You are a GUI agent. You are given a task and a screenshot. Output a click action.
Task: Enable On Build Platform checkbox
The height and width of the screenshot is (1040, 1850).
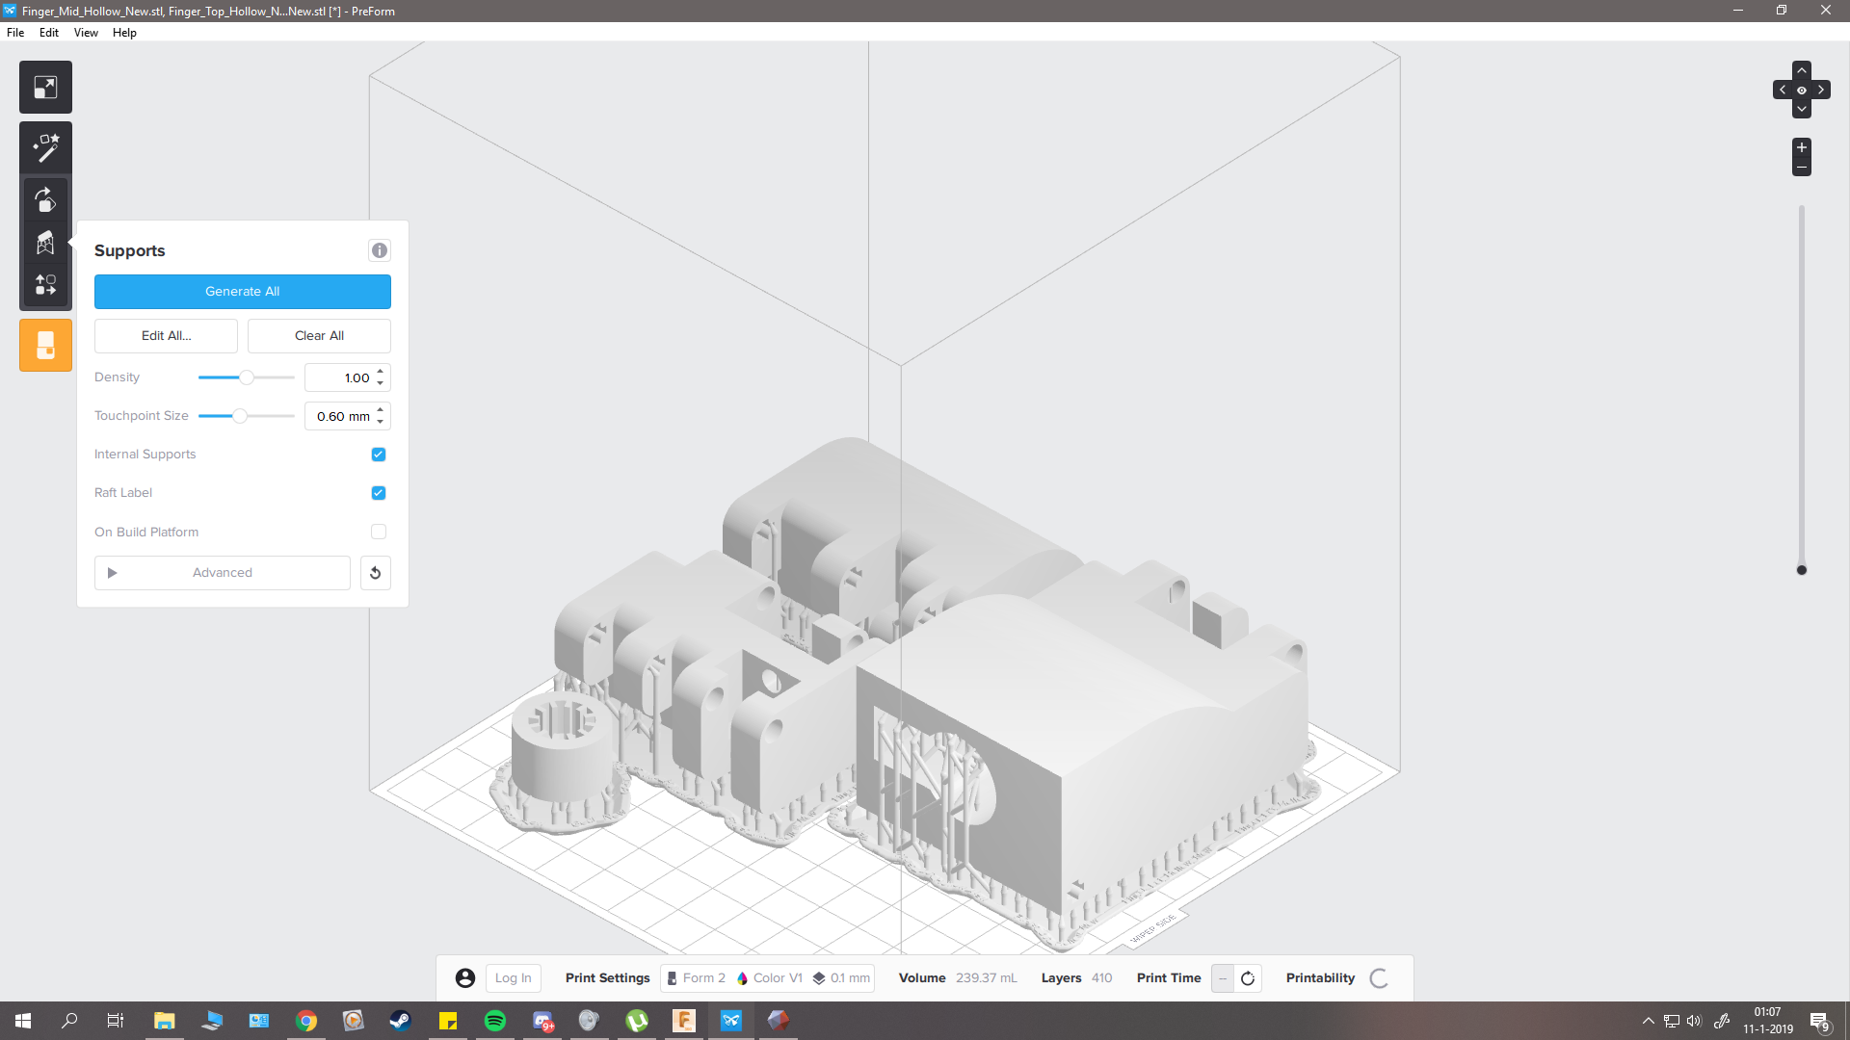[379, 532]
